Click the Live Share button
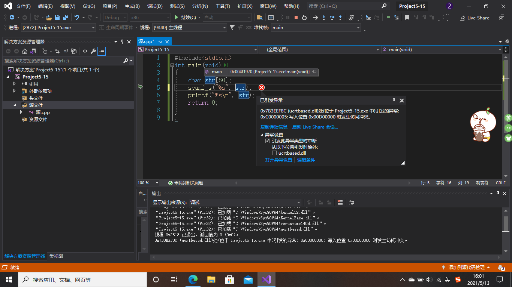The width and height of the screenshot is (512, 287). pos(475,18)
